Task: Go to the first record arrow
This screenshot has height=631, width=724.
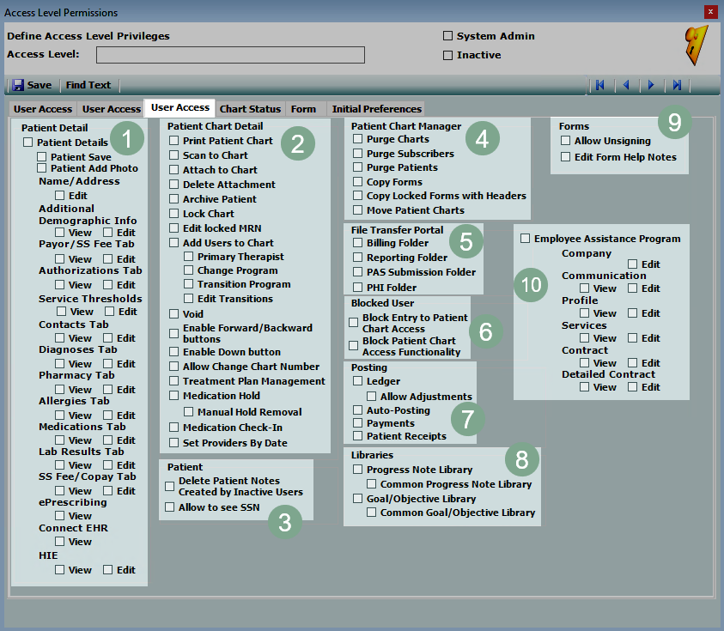Action: point(599,85)
